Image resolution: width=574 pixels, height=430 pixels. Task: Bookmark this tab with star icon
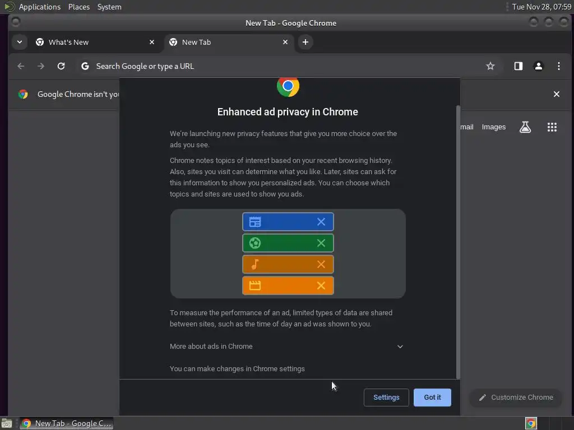490,66
